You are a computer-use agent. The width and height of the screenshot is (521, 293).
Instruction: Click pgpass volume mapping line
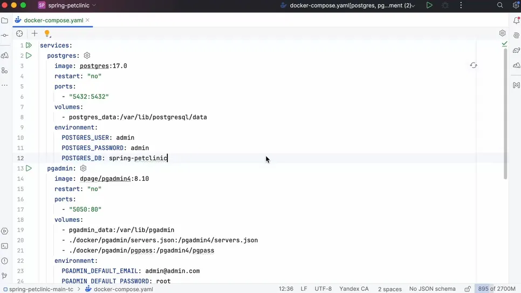tap(141, 250)
